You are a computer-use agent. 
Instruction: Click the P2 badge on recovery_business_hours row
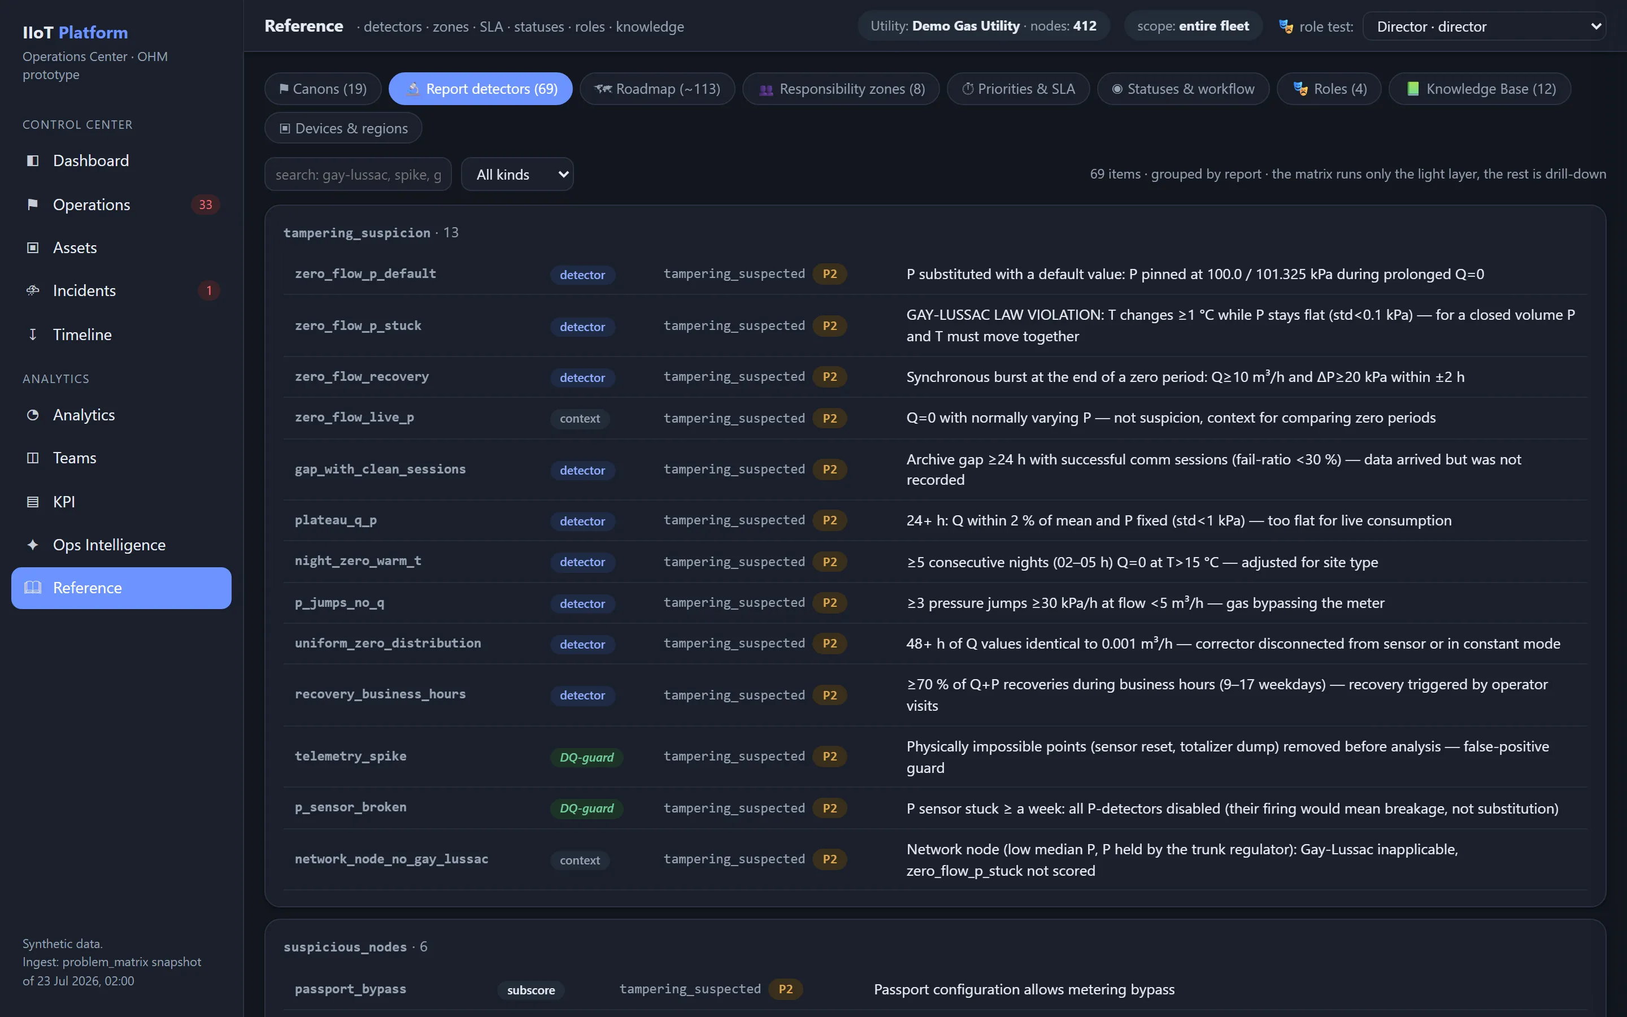click(x=830, y=695)
